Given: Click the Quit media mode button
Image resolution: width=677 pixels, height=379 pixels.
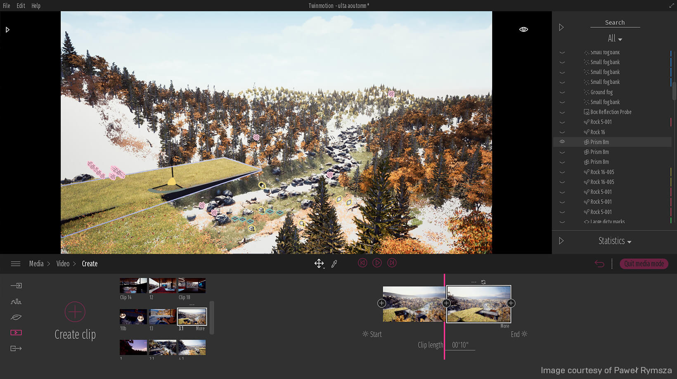Looking at the screenshot, I should [644, 264].
